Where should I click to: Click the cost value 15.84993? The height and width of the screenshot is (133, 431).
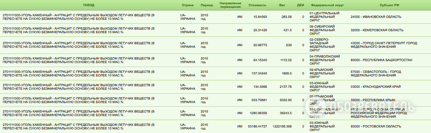coord(260,17)
